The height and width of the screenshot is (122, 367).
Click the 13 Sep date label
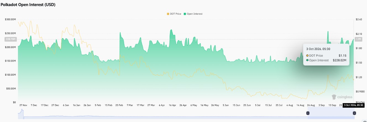(x=332, y=105)
